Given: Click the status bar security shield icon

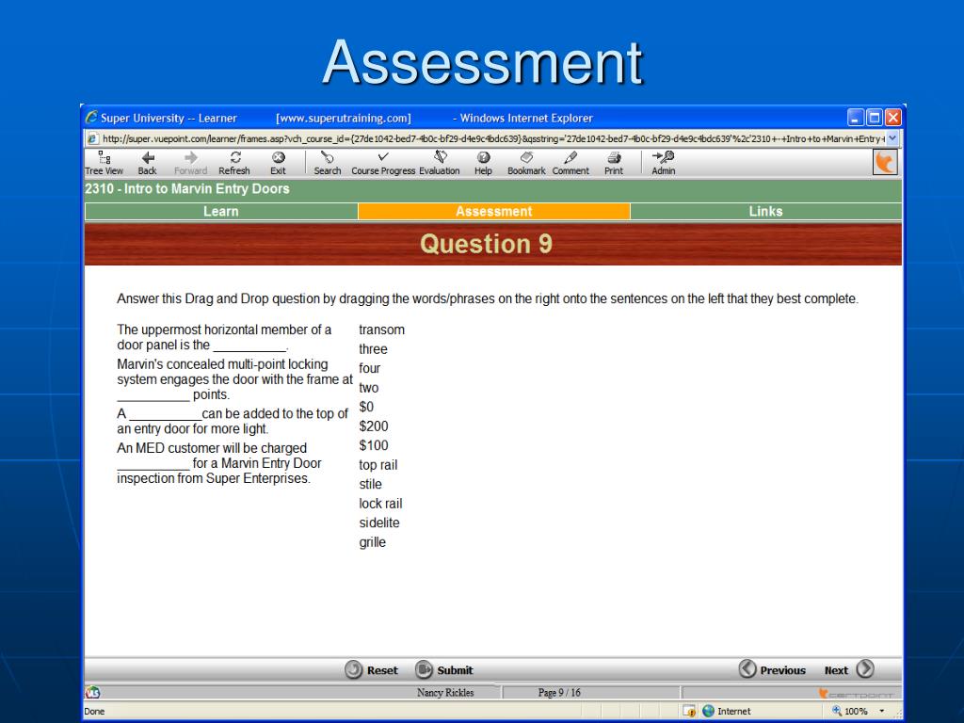Looking at the screenshot, I should pyautogui.click(x=689, y=711).
